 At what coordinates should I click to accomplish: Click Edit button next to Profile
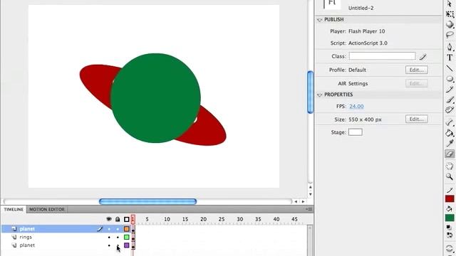(x=416, y=70)
